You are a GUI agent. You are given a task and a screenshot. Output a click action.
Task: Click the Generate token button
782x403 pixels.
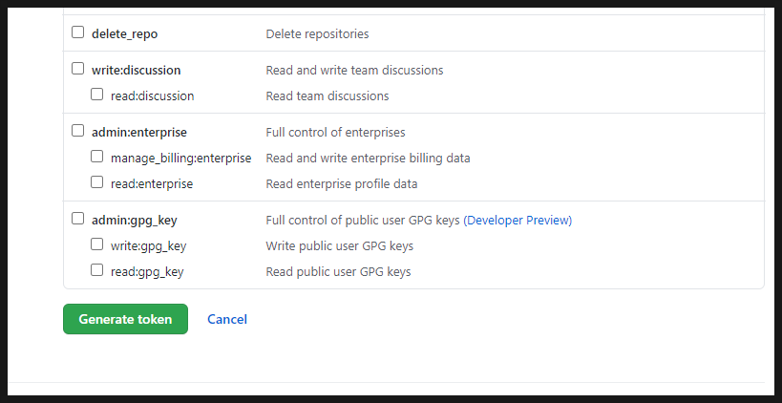pos(125,319)
